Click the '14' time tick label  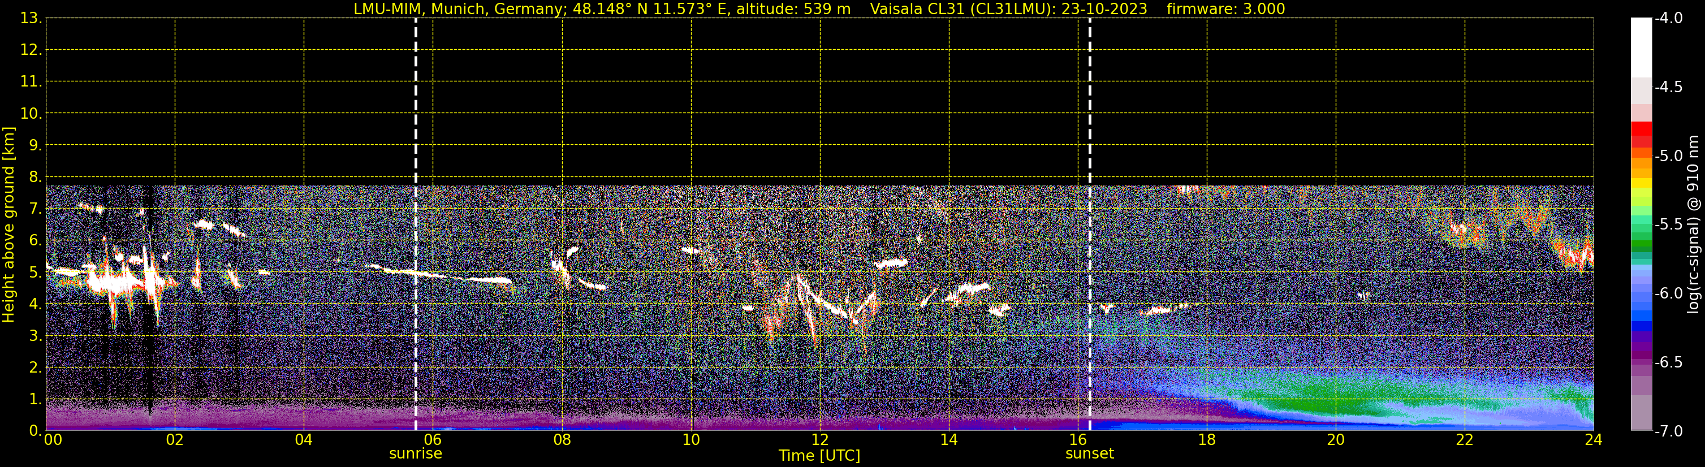click(x=949, y=440)
